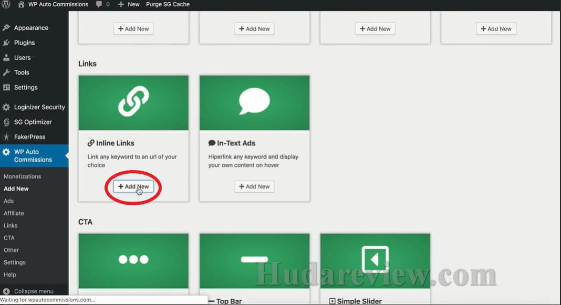Click the Links section heading
561x305 pixels.
tap(87, 64)
